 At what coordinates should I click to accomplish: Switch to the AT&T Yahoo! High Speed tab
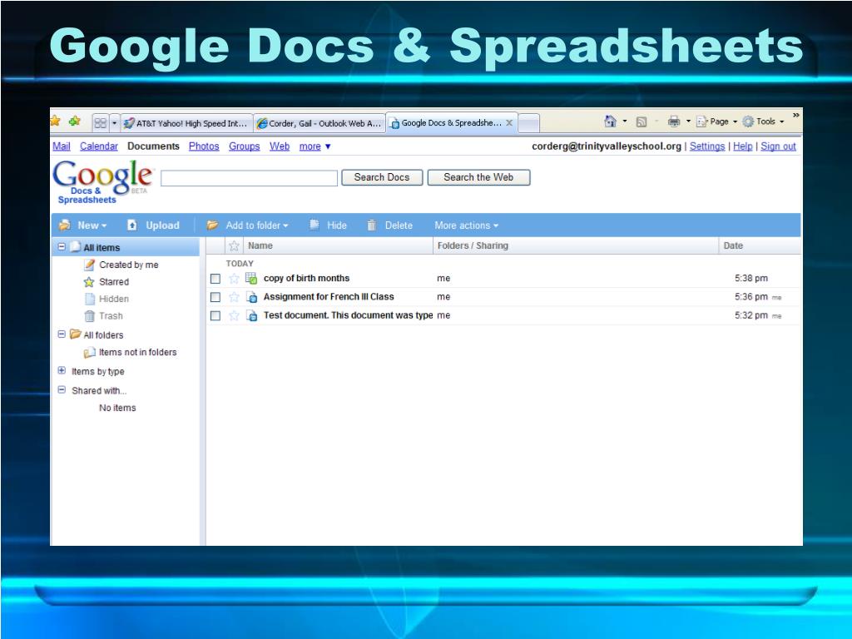[x=187, y=123]
